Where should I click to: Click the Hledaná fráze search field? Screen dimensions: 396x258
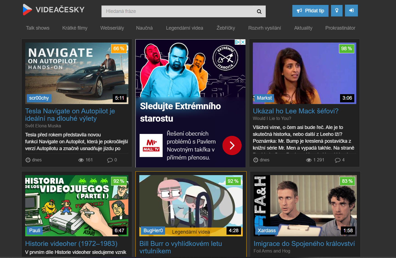[x=178, y=12]
